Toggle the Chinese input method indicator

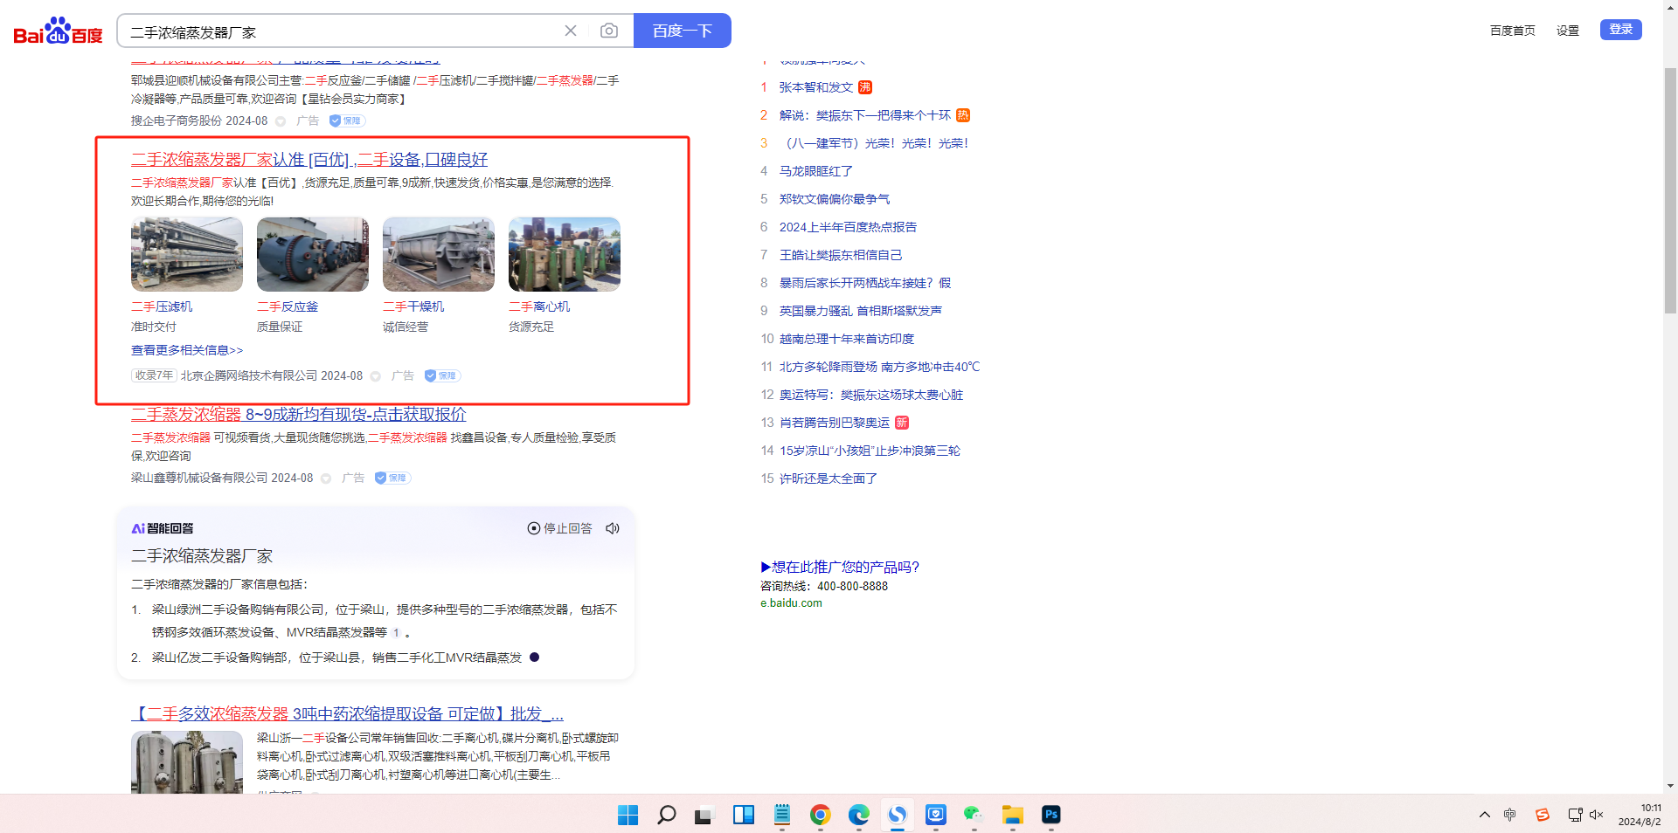(1509, 815)
